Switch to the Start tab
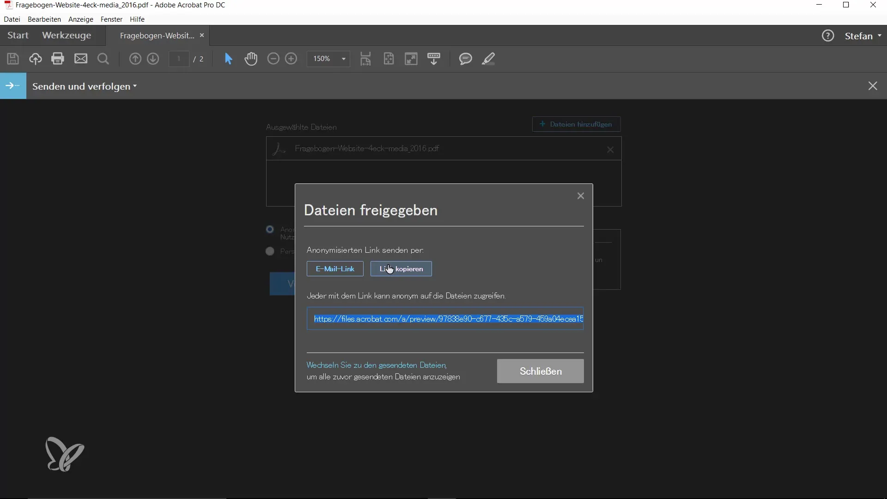This screenshot has height=499, width=887. point(18,36)
